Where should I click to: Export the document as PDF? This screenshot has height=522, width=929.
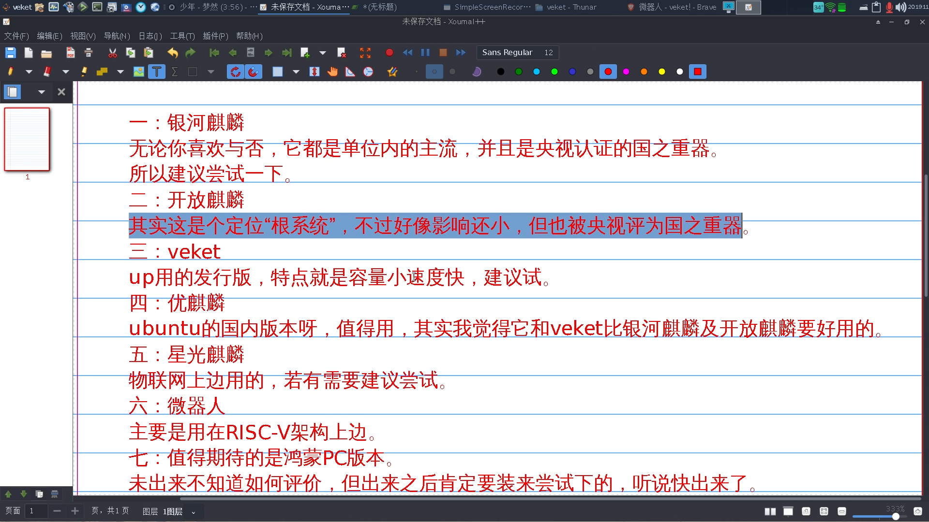coord(71,53)
